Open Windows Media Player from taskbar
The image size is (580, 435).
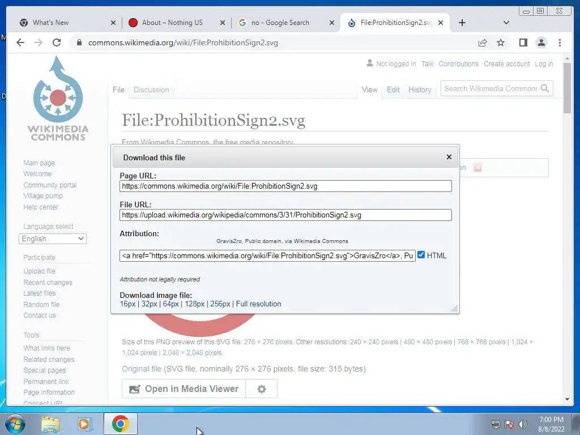(84, 424)
